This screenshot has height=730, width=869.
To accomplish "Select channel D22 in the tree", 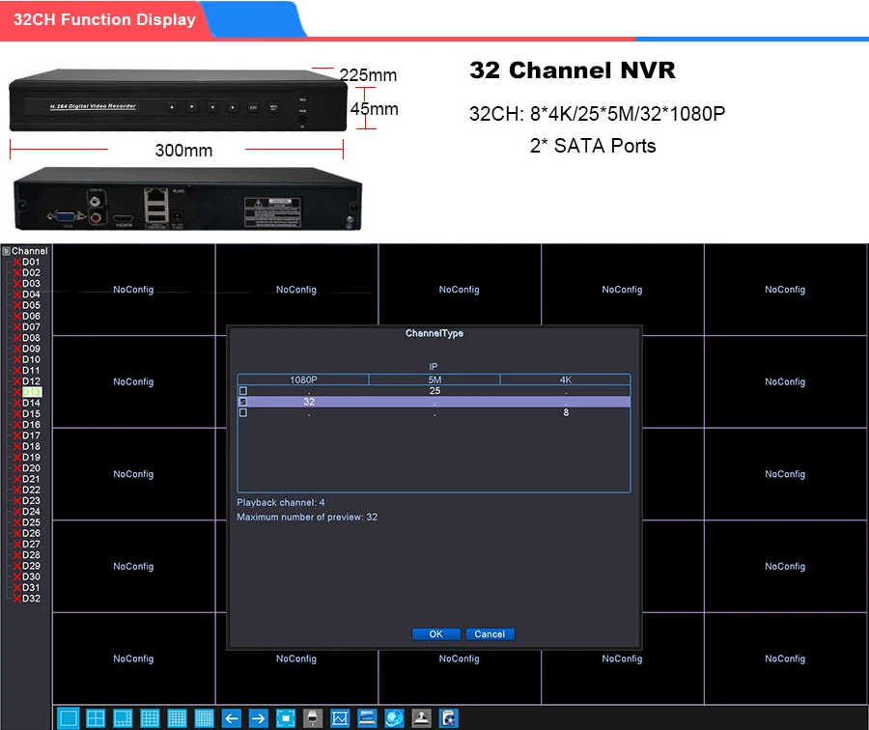I will 31,490.
